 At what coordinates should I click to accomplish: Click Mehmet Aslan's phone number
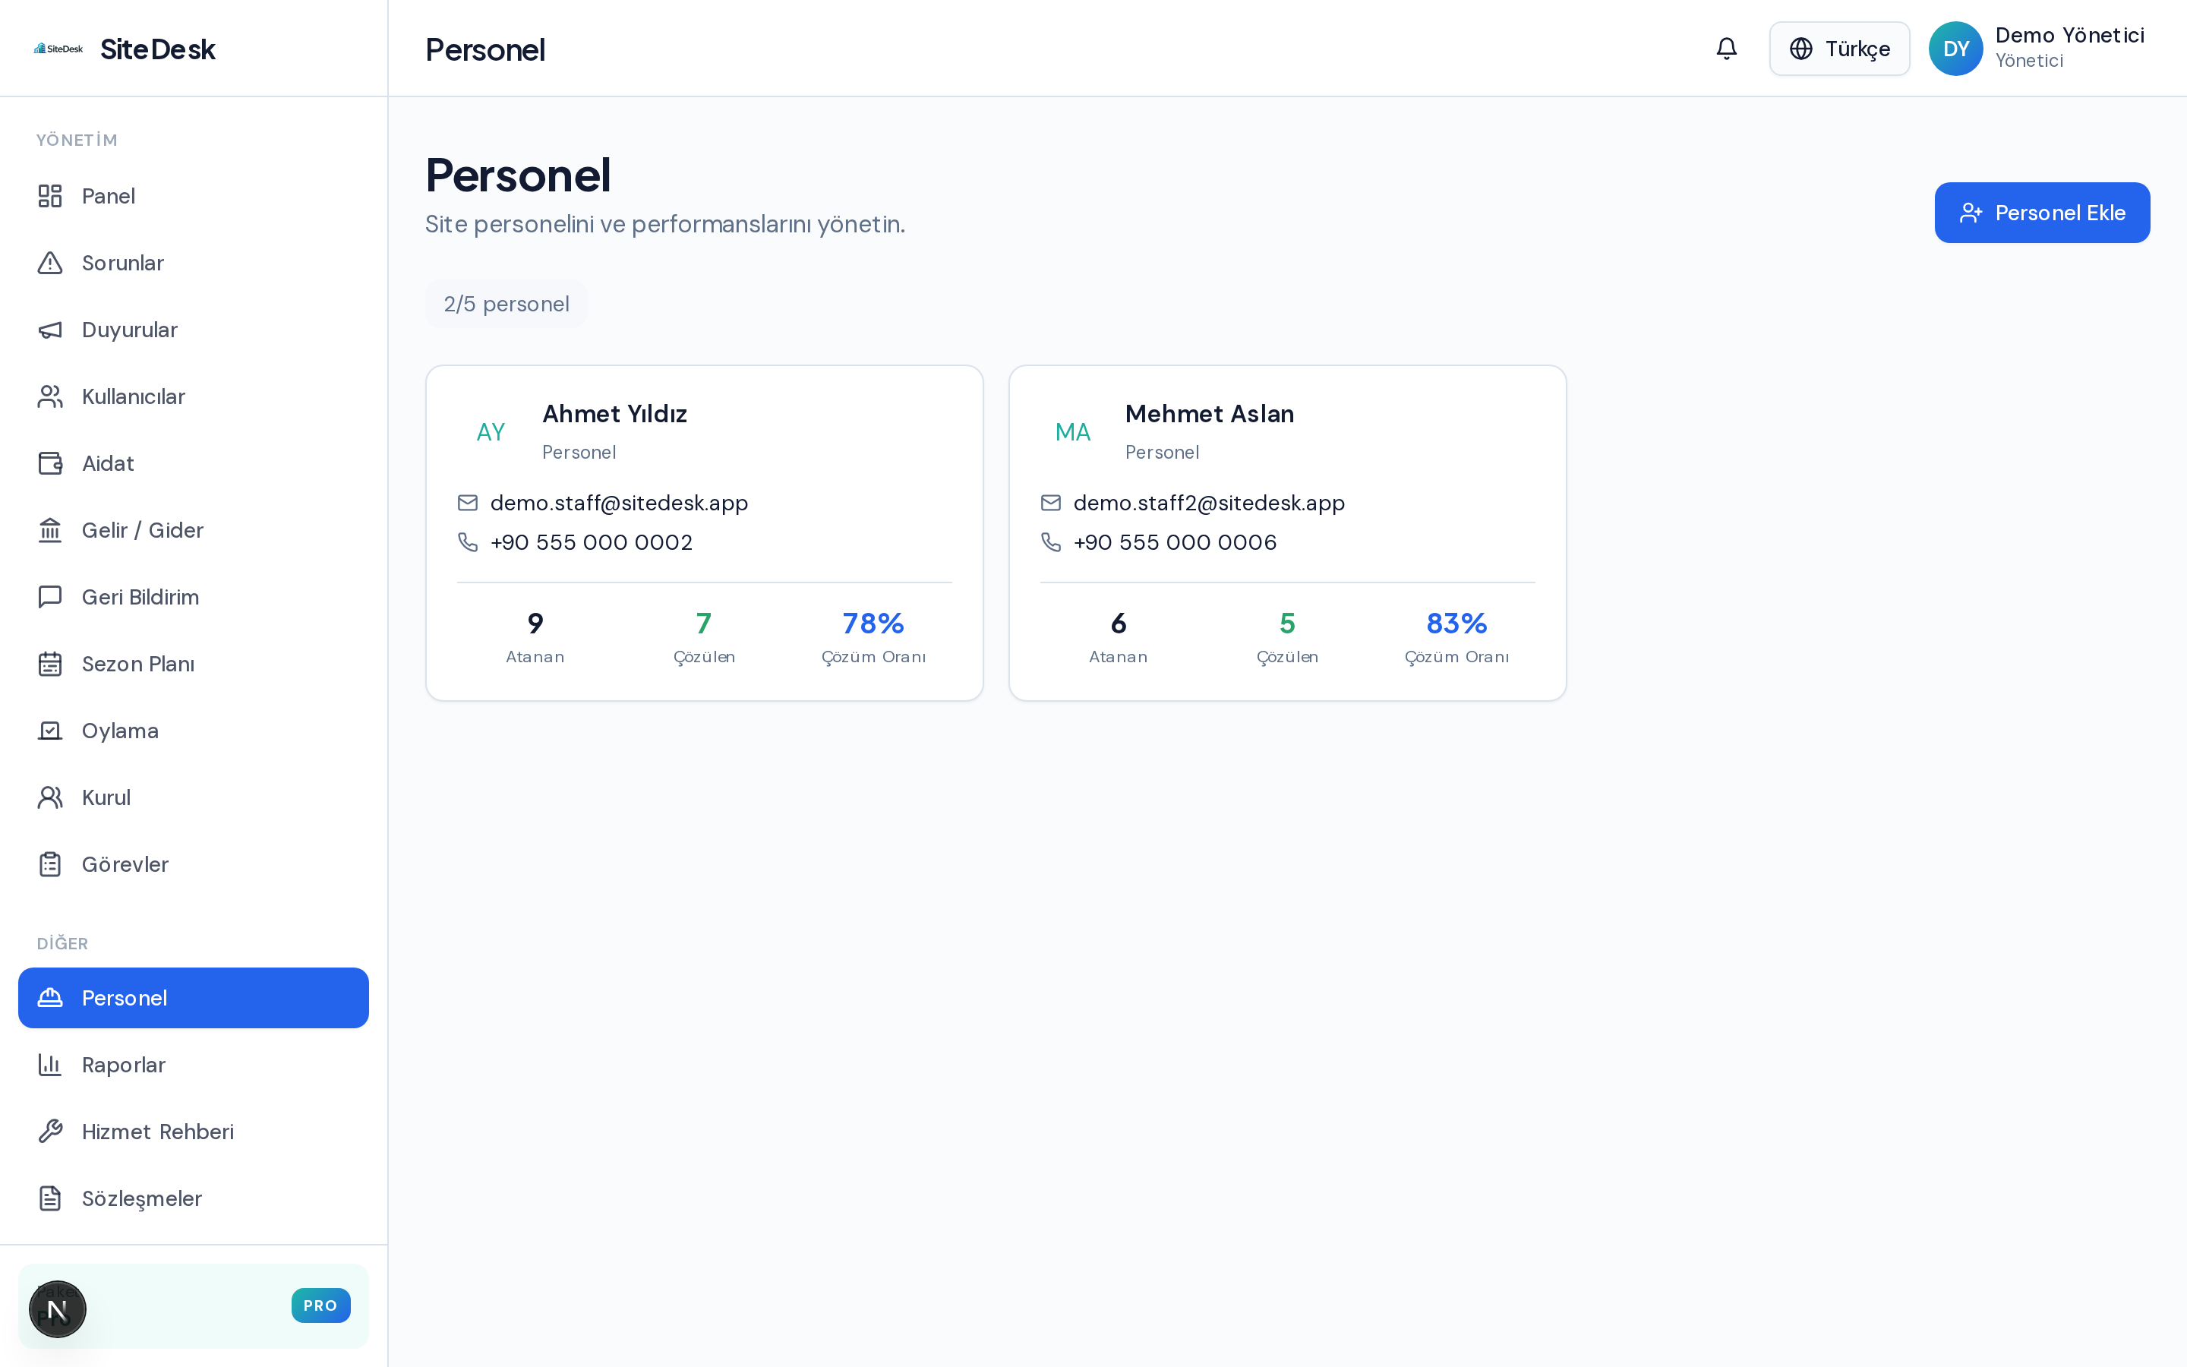point(1175,542)
